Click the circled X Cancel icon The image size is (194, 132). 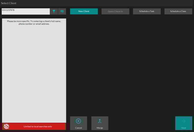(78, 121)
